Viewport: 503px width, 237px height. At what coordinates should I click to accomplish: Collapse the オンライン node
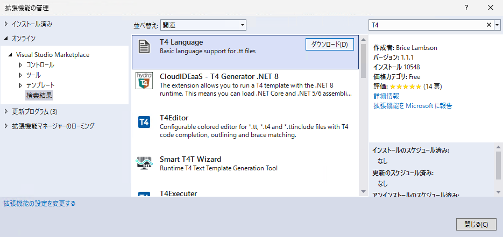click(x=6, y=39)
